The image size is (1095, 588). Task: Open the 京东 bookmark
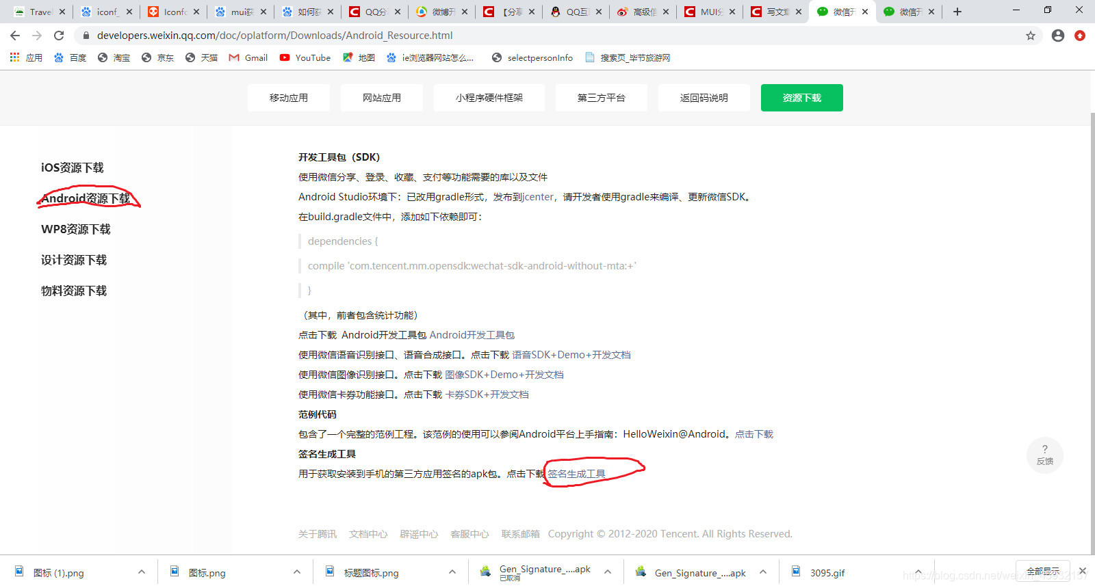point(158,58)
